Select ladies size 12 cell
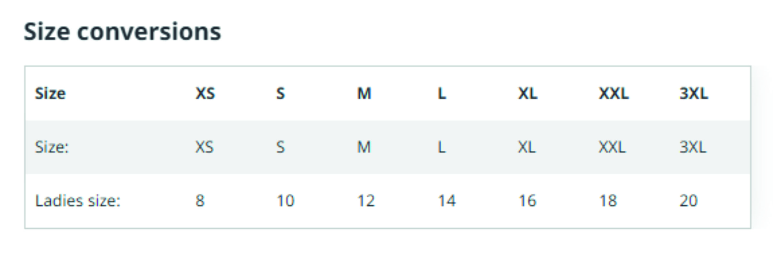 366,201
